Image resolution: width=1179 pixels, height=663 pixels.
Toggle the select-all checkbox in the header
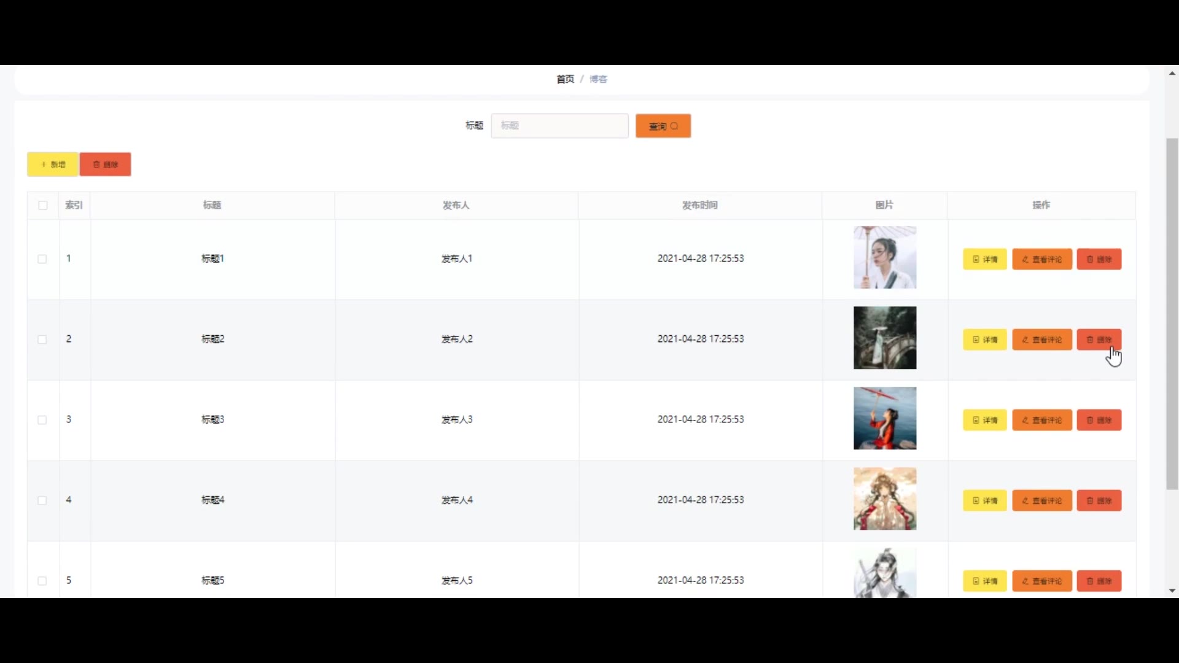pyautogui.click(x=43, y=205)
